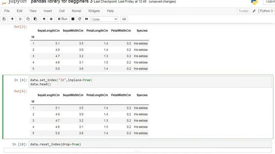Viewport: 275px width, 154px height.
Task: Open the View menu
Action: 33,11
